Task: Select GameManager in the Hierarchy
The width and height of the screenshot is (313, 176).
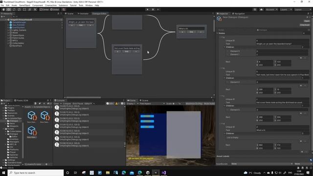Action: point(19,22)
